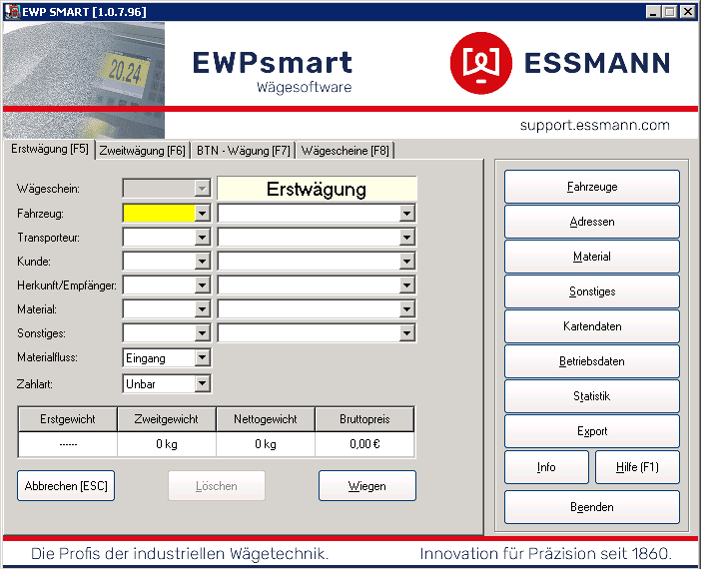
Task: Switch to the Zweitwägung [F6] tab
Action: pyautogui.click(x=142, y=151)
